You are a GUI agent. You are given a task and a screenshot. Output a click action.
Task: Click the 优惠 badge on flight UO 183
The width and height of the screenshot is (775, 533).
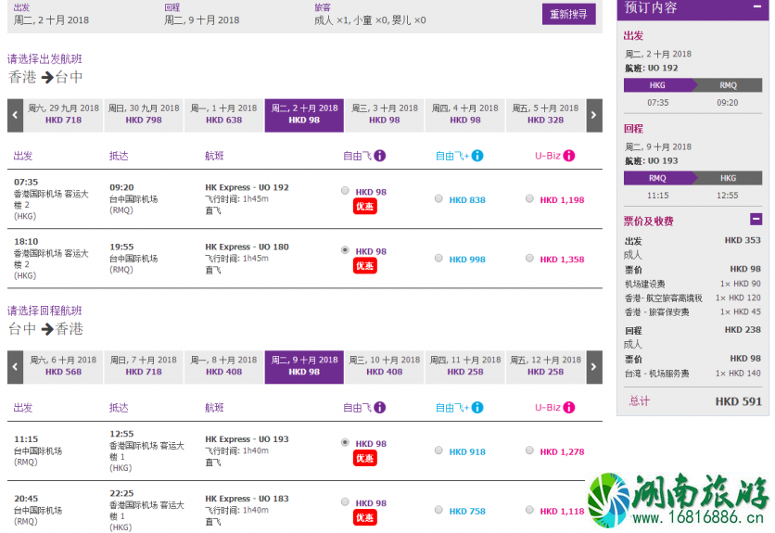coord(364,517)
